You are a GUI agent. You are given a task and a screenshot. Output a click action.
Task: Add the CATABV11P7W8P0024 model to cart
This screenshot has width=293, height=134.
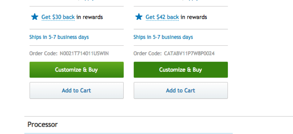point(181,91)
